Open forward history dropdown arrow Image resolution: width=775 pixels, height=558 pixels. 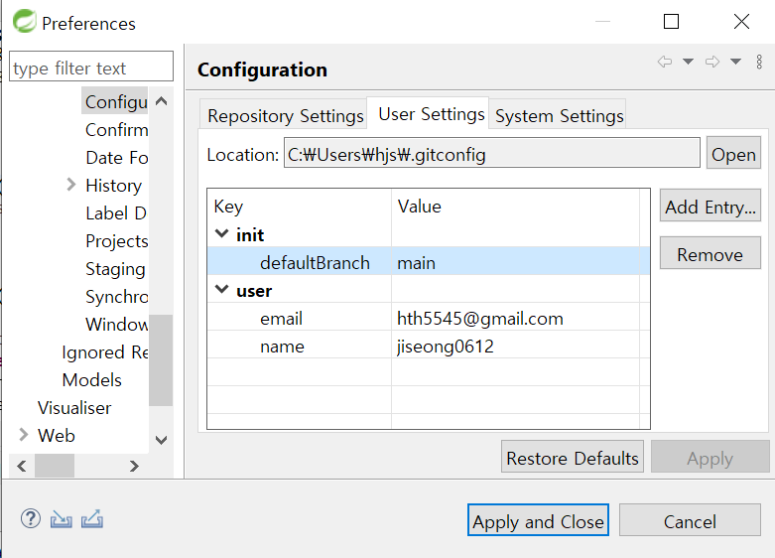coord(735,62)
